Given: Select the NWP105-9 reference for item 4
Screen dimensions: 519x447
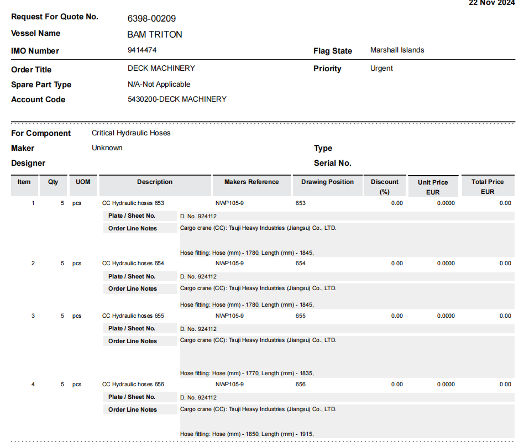Looking at the screenshot, I should (229, 385).
